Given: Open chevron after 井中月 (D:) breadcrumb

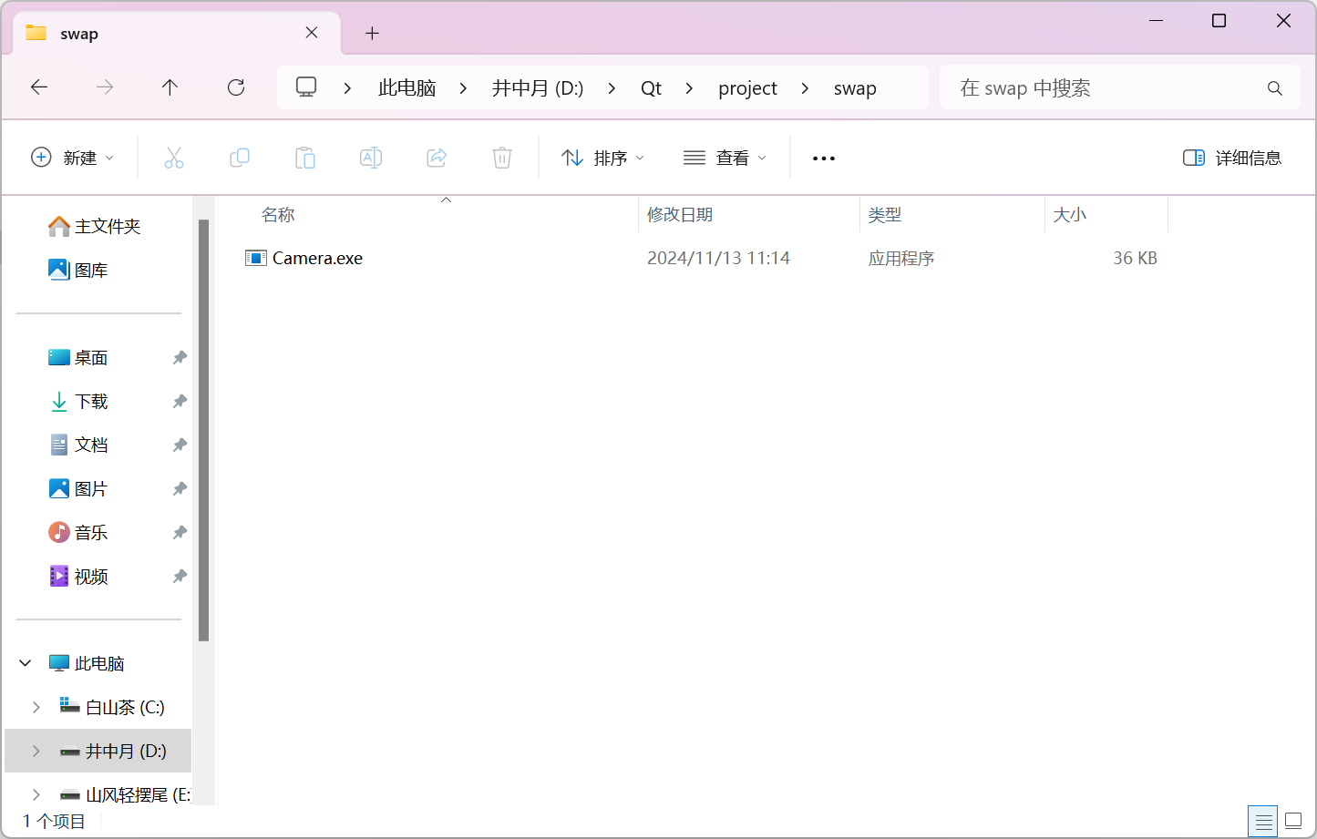Looking at the screenshot, I should 612,88.
